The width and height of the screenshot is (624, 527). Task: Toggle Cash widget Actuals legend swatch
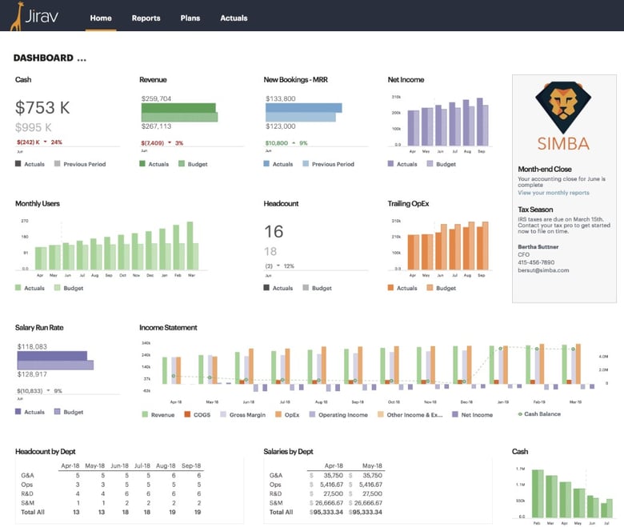click(x=18, y=163)
